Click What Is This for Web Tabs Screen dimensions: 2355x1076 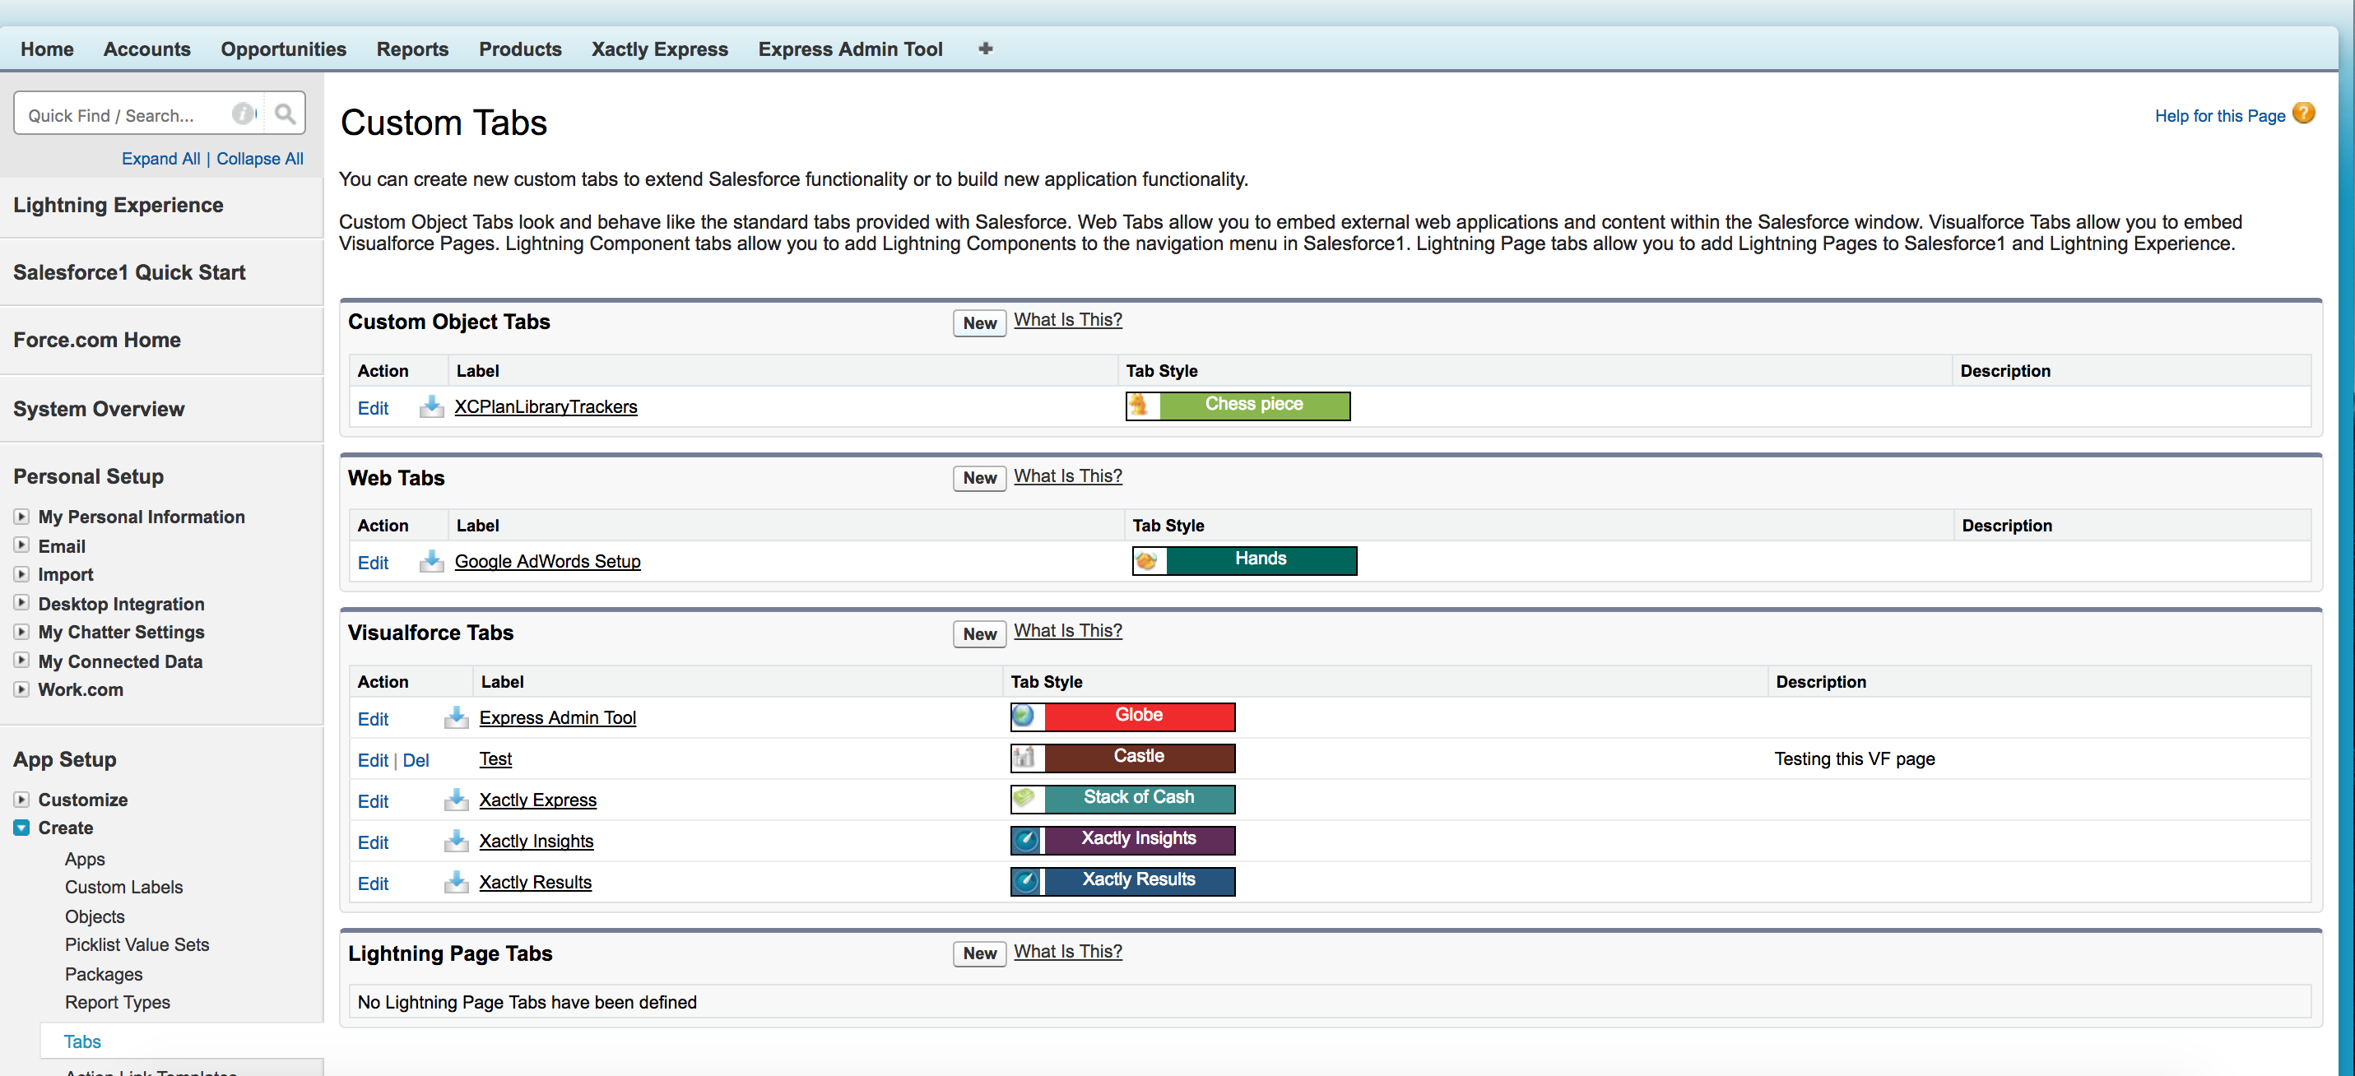(x=1068, y=476)
